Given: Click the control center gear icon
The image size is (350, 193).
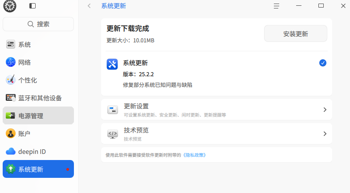Looking at the screenshot, I should (x=10, y=6).
